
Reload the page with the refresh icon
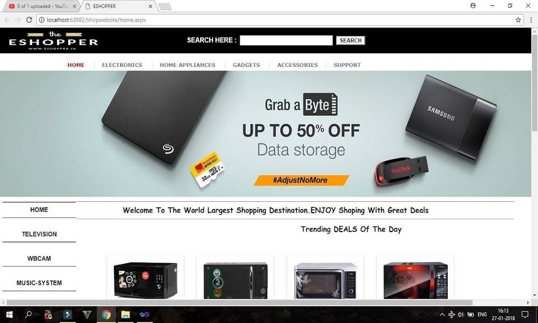point(29,20)
